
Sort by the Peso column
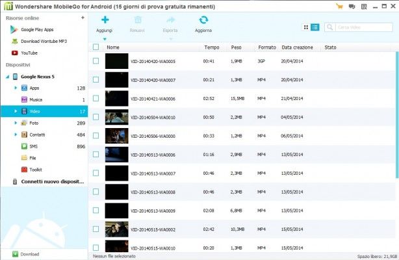(x=236, y=47)
